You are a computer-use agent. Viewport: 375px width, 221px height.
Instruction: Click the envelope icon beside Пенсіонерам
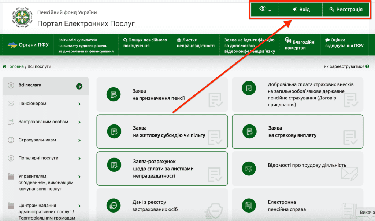tap(11, 104)
